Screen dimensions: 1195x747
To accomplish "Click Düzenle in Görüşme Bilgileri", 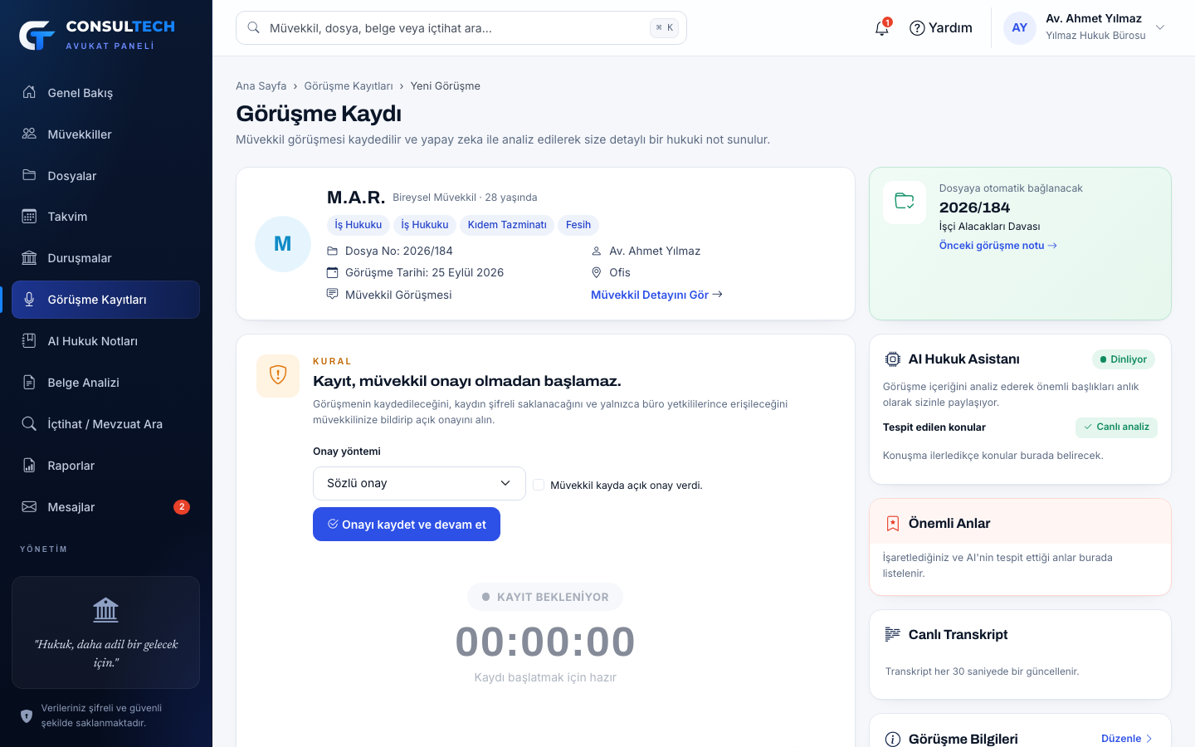I will (1127, 739).
